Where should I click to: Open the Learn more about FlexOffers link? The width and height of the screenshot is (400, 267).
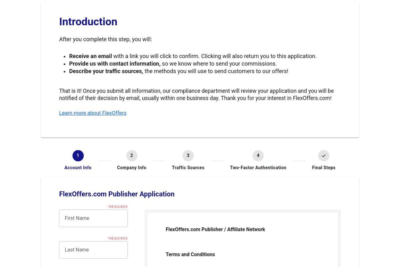93,113
